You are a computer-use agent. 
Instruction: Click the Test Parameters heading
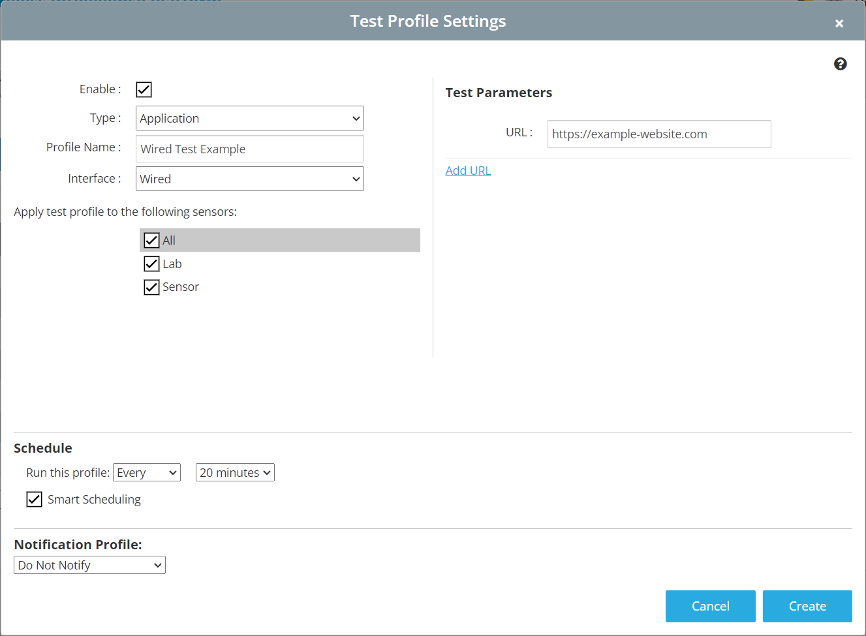click(x=499, y=93)
